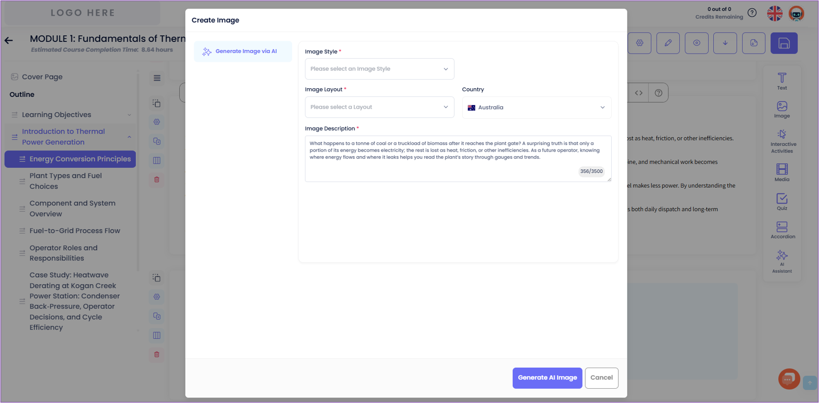Click the Accordion tool icon
This screenshot has width=819, height=403.
(x=782, y=230)
